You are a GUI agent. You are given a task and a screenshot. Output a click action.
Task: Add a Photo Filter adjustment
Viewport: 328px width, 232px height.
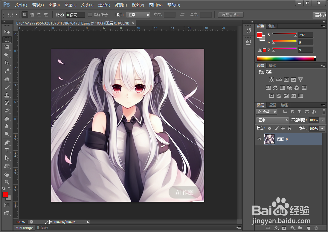(289, 88)
